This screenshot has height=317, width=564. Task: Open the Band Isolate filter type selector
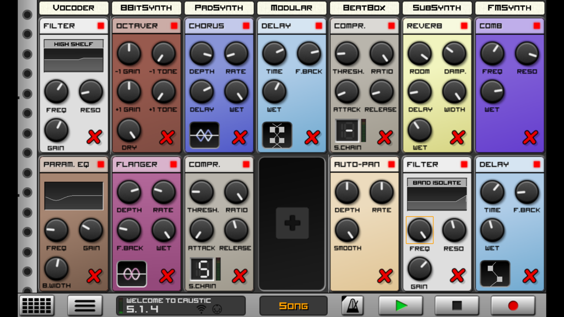point(437,181)
